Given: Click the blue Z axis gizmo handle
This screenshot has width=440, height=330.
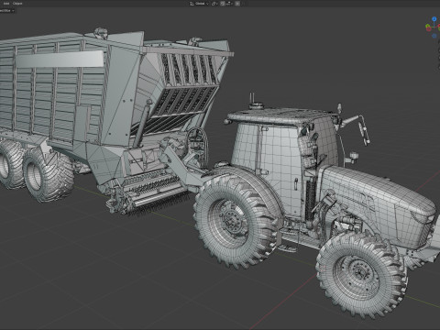Looking at the screenshot, I should [434, 19].
